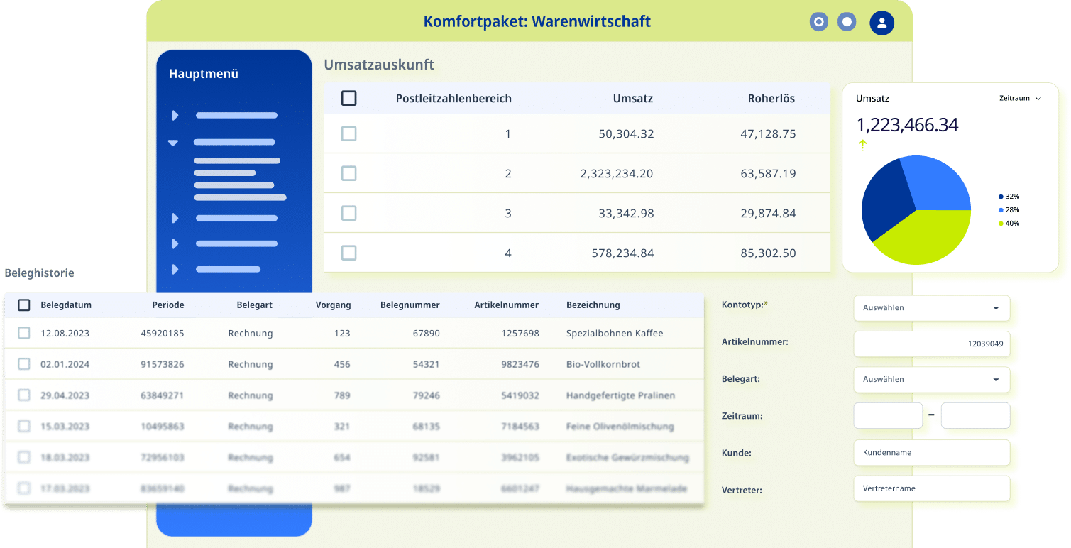Select all rows in Umsatzauskunft header checkbox

coord(348,98)
